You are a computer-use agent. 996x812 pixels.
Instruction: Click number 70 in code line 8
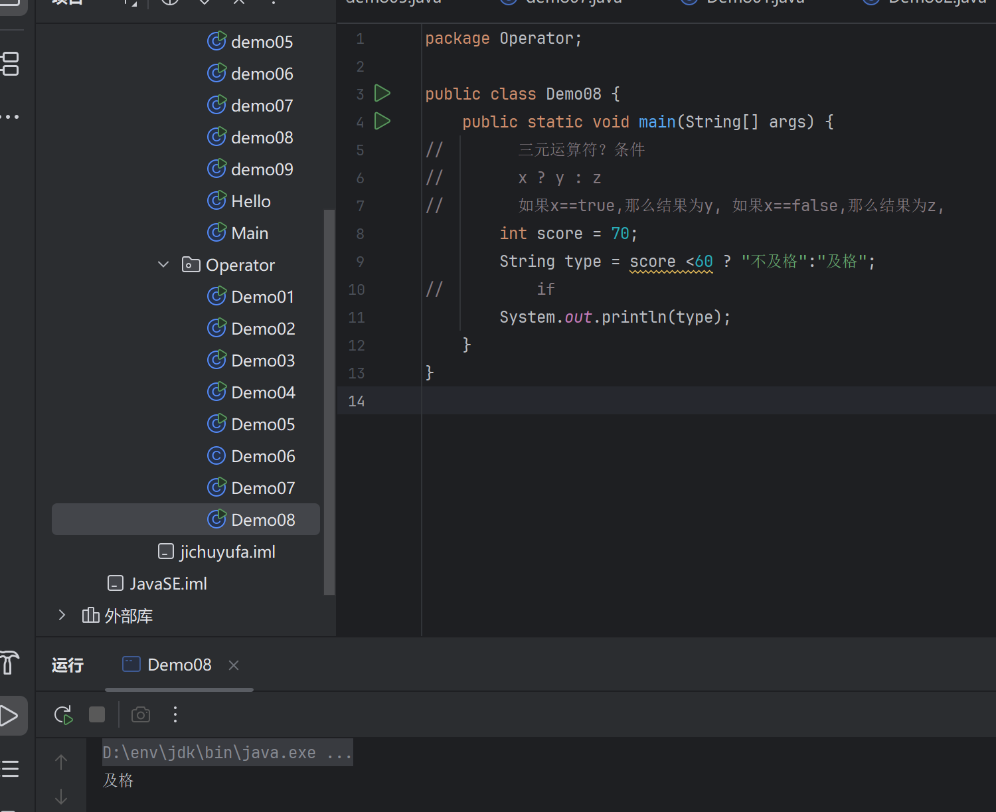click(x=620, y=234)
